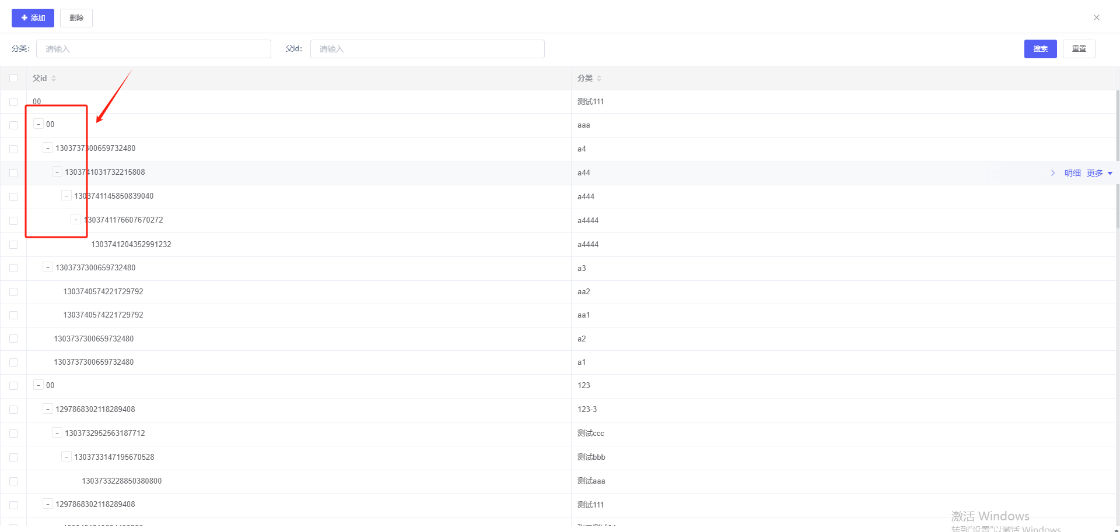Collapse the 00 tree node for aaa
This screenshot has width=1120, height=532.
pos(38,124)
